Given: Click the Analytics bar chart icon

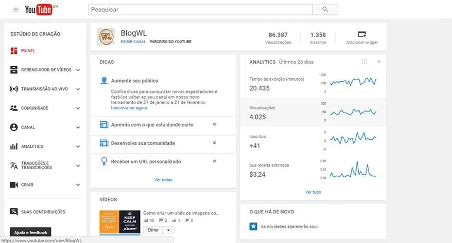Looking at the screenshot, I should tap(13, 146).
